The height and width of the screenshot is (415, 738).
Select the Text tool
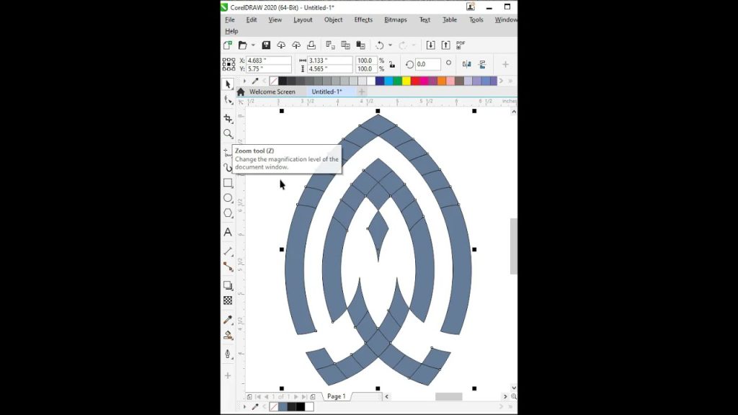coord(228,233)
